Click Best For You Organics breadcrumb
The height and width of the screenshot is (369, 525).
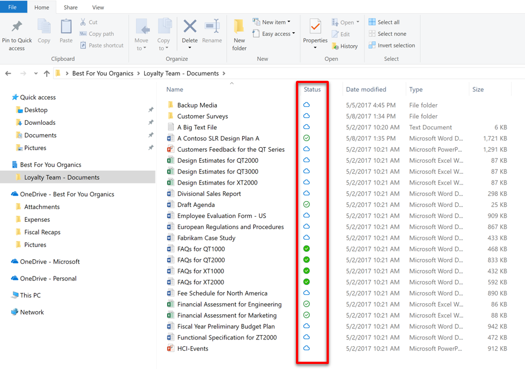pos(103,74)
